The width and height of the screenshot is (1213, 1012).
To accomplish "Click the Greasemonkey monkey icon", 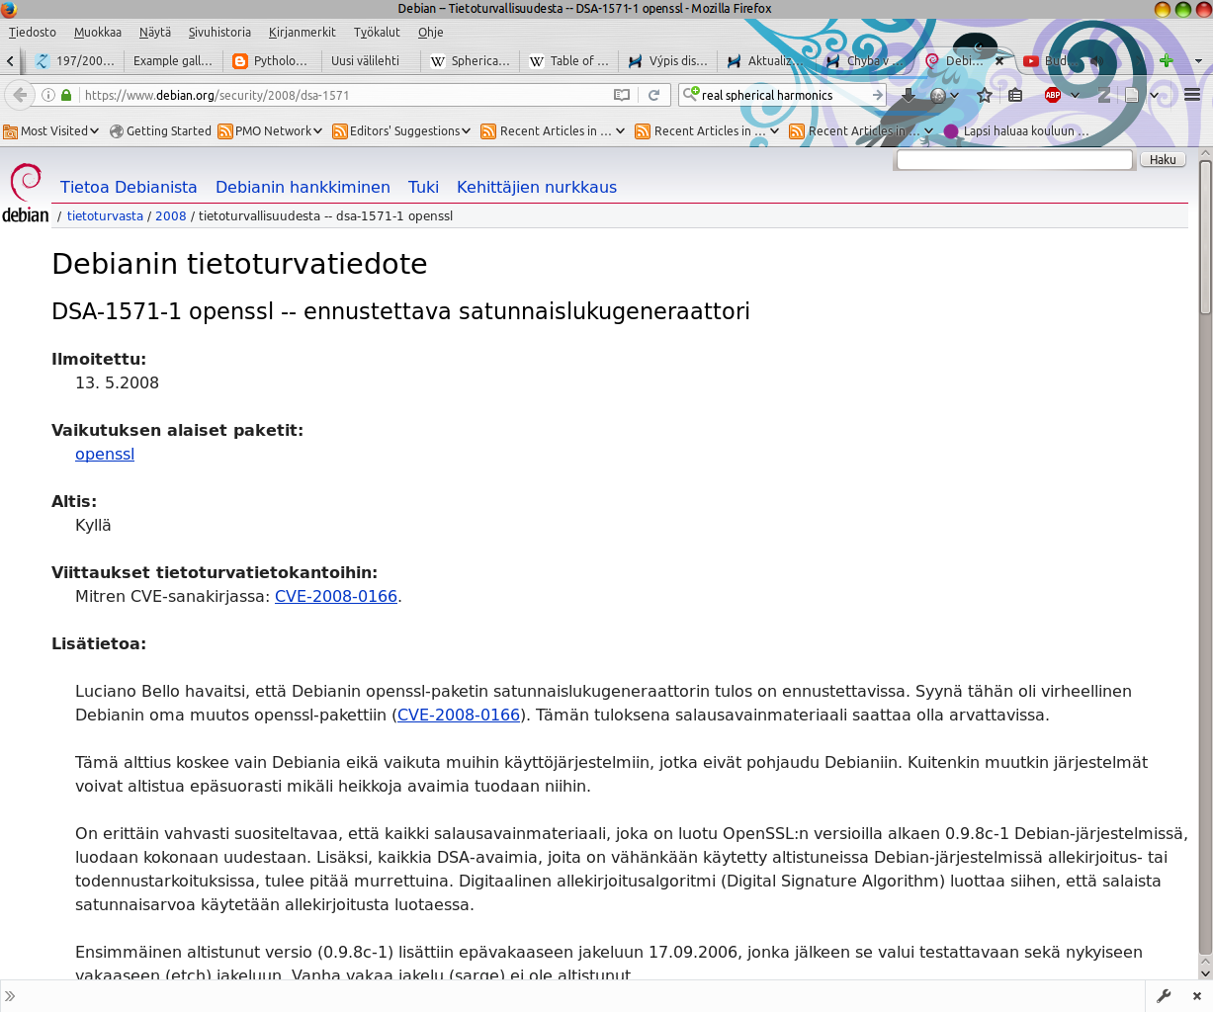I will pos(938,95).
